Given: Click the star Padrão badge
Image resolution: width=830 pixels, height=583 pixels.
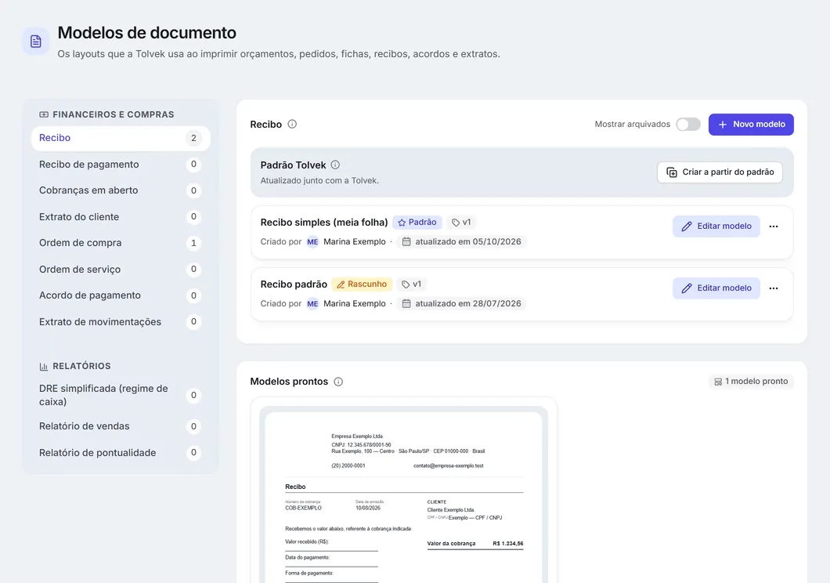Looking at the screenshot, I should (417, 223).
